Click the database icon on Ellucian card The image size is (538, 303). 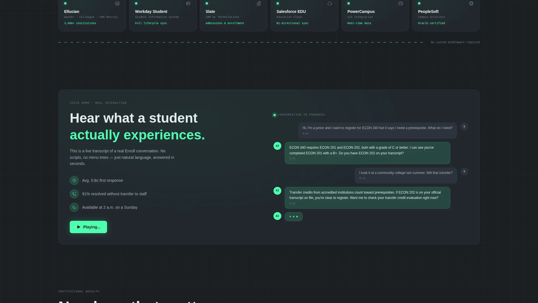[117, 3]
